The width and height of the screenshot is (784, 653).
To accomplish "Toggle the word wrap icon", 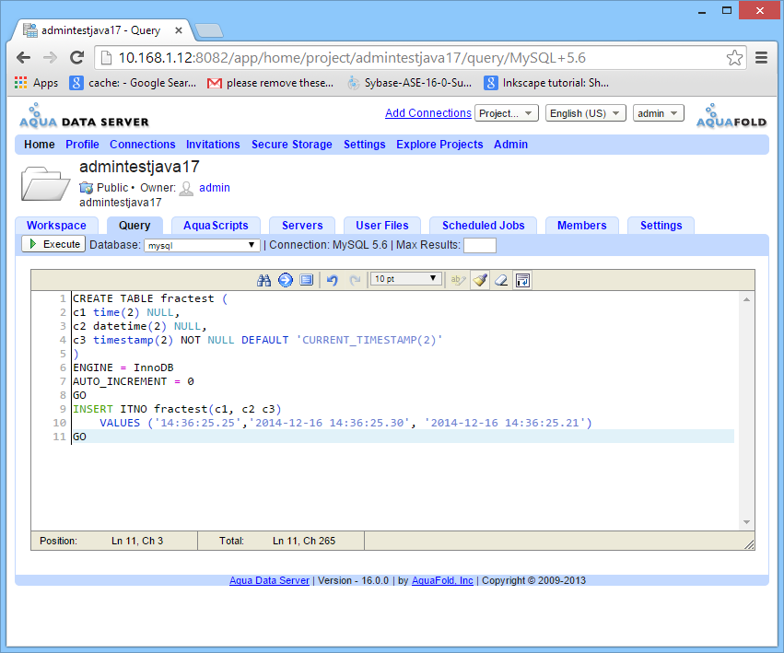I will coord(522,280).
